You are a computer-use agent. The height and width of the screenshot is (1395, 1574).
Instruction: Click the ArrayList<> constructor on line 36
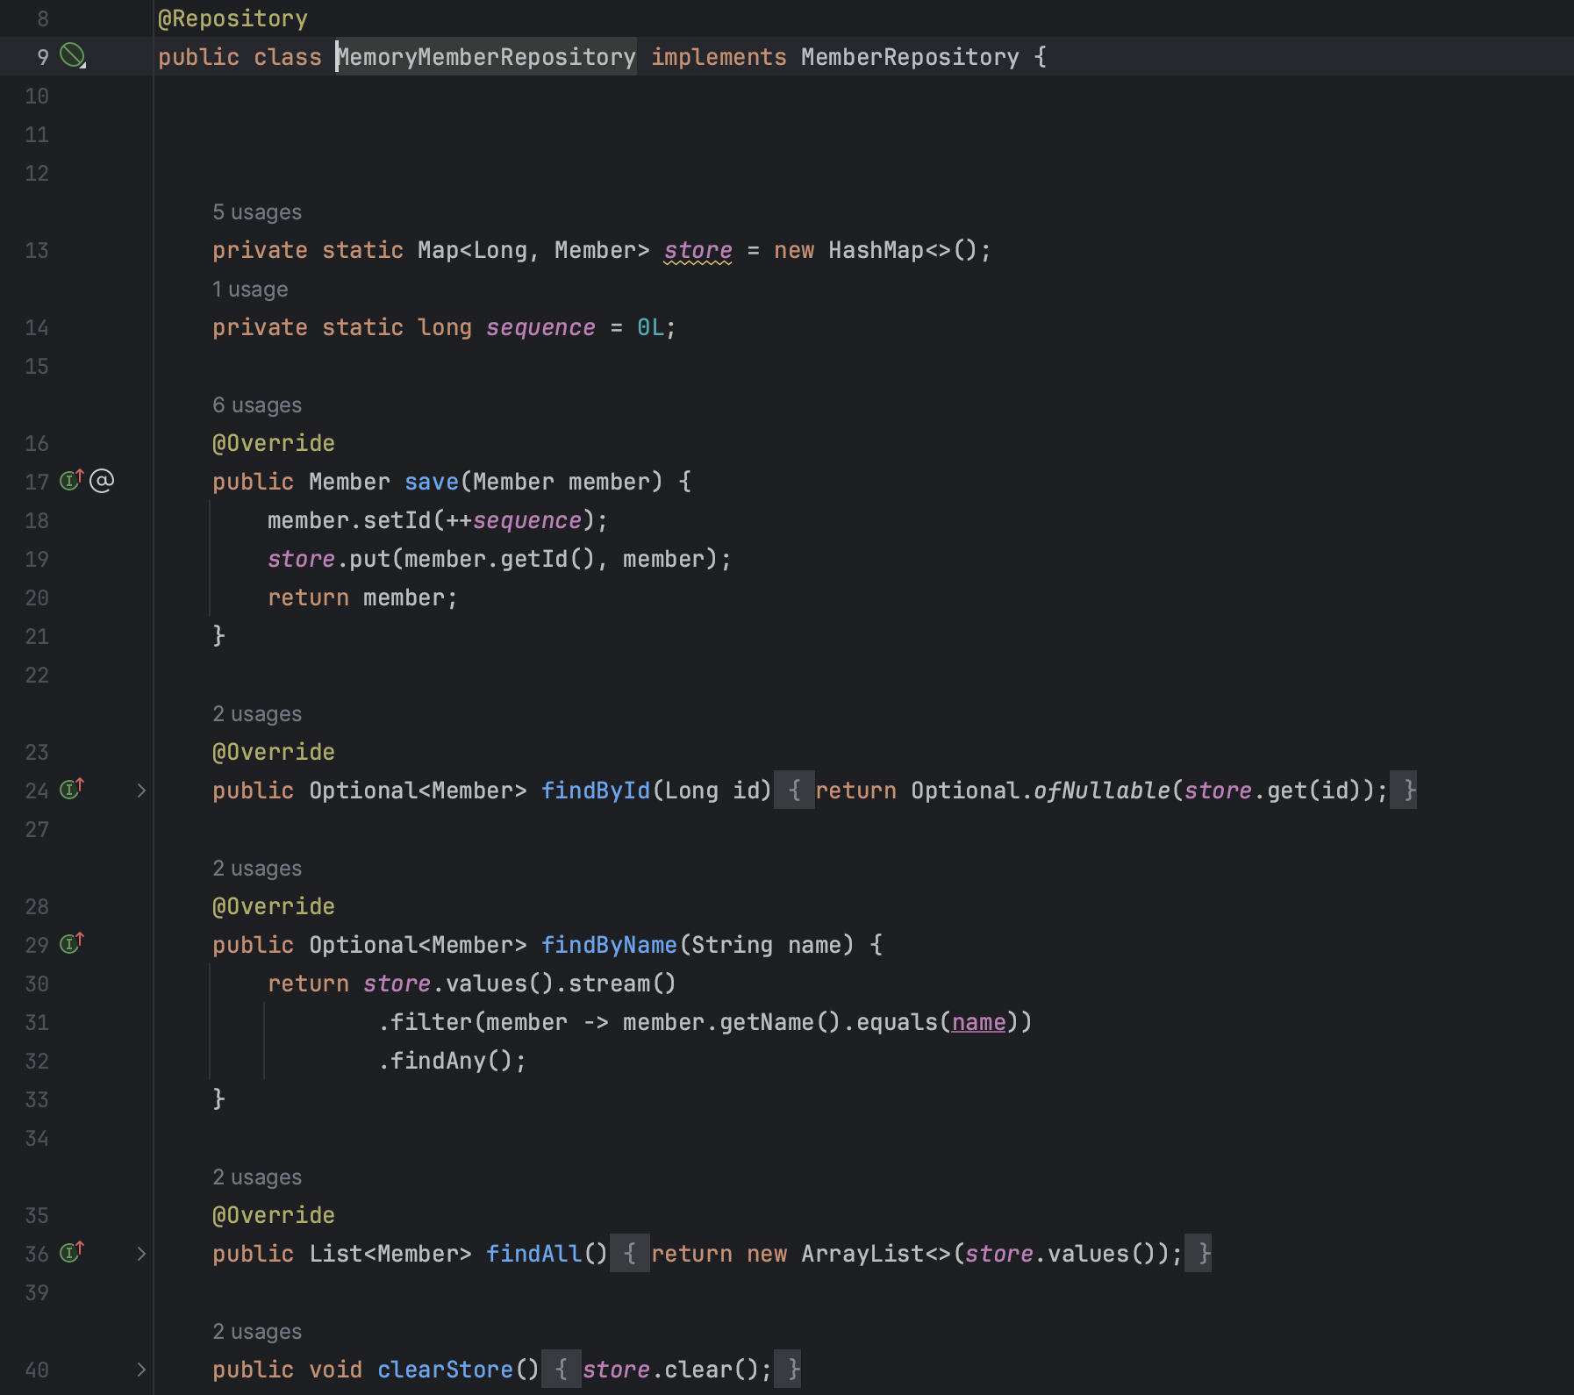876,1255
